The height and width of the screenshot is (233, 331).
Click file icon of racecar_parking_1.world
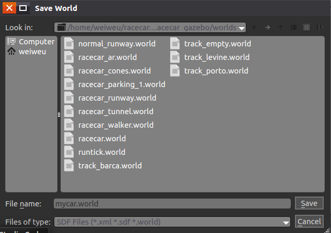(x=69, y=84)
